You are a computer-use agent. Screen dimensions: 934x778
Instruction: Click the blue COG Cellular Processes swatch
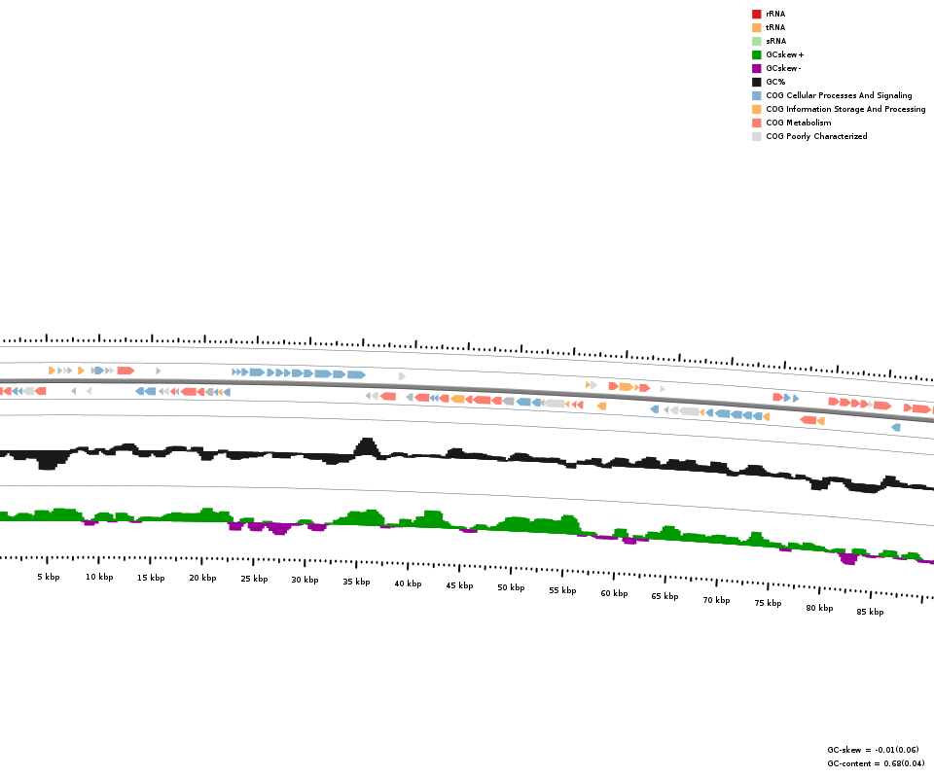coord(756,95)
